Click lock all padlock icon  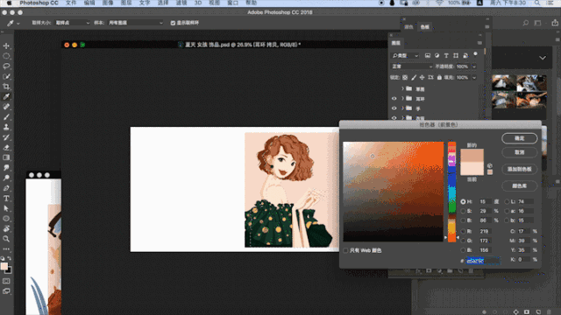[x=439, y=78]
